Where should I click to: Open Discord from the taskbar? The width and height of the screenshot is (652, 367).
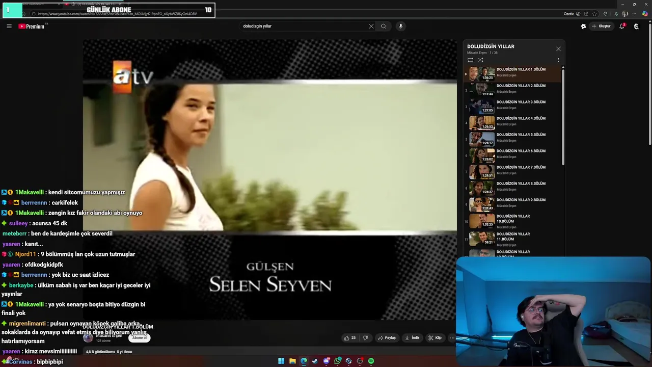click(327, 361)
